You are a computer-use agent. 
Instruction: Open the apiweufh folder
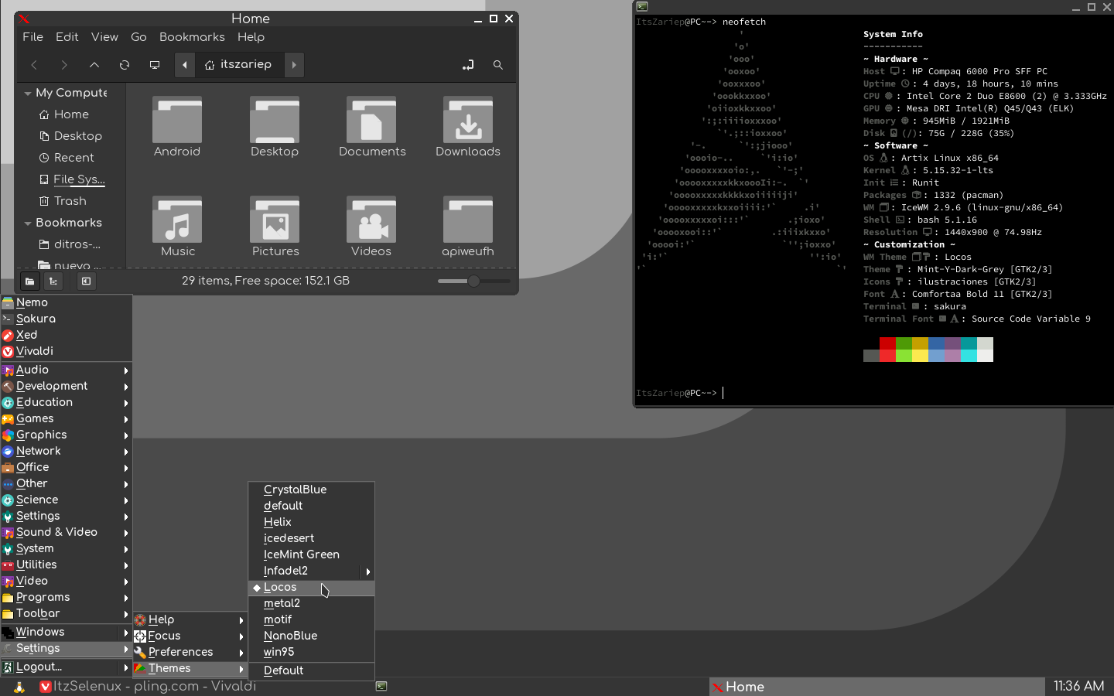click(x=468, y=227)
